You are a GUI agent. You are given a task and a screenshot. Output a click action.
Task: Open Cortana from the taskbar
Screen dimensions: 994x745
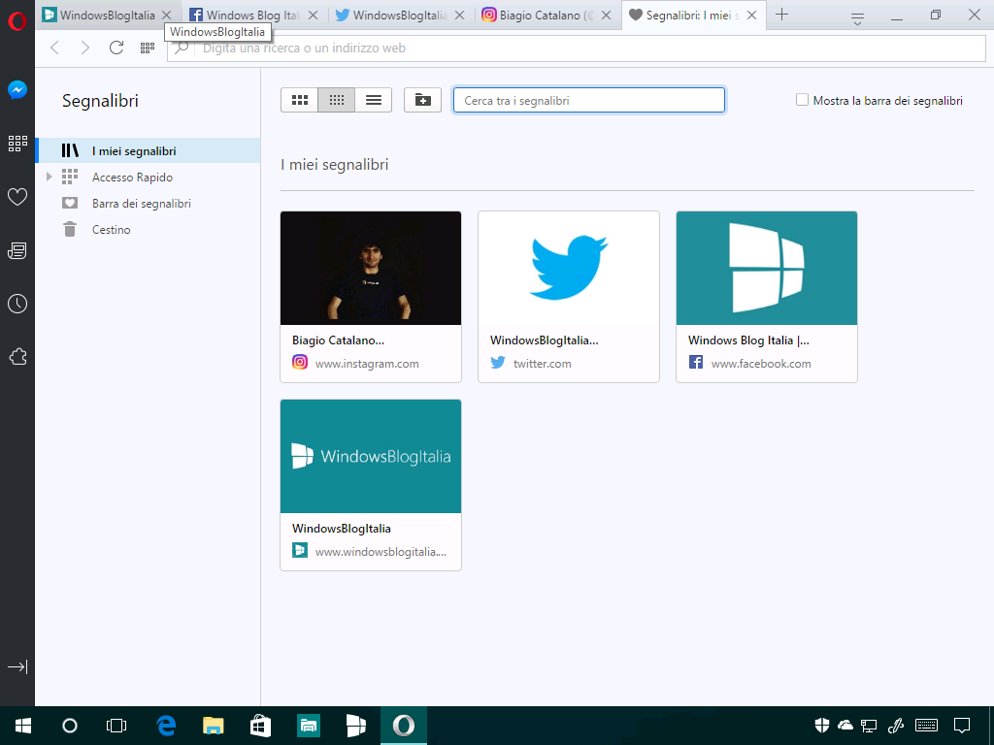click(70, 726)
